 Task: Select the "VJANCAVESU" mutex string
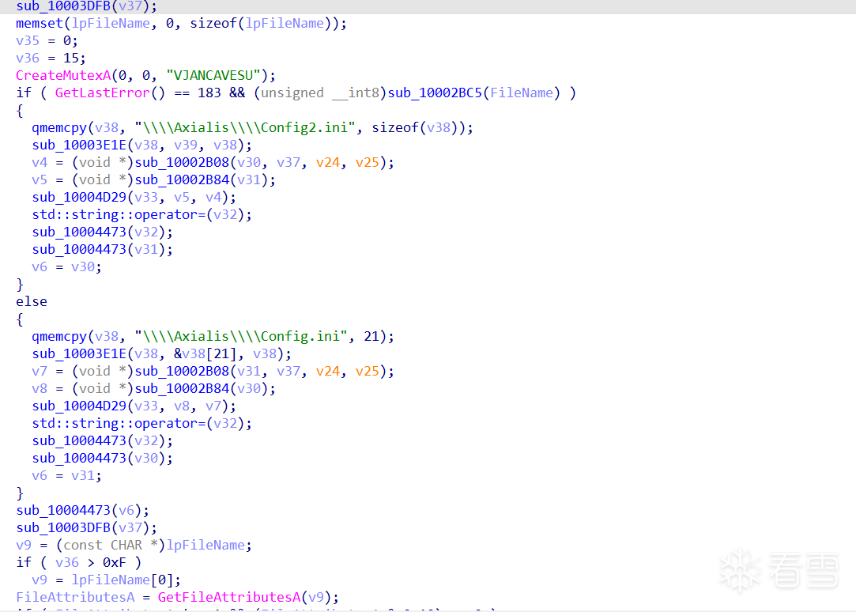213,75
